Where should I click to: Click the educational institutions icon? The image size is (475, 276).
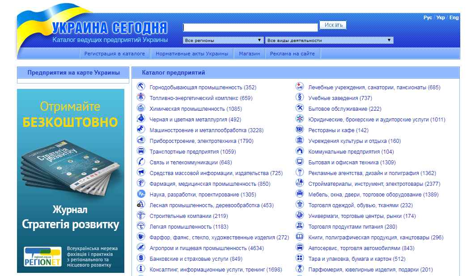tap(300, 97)
